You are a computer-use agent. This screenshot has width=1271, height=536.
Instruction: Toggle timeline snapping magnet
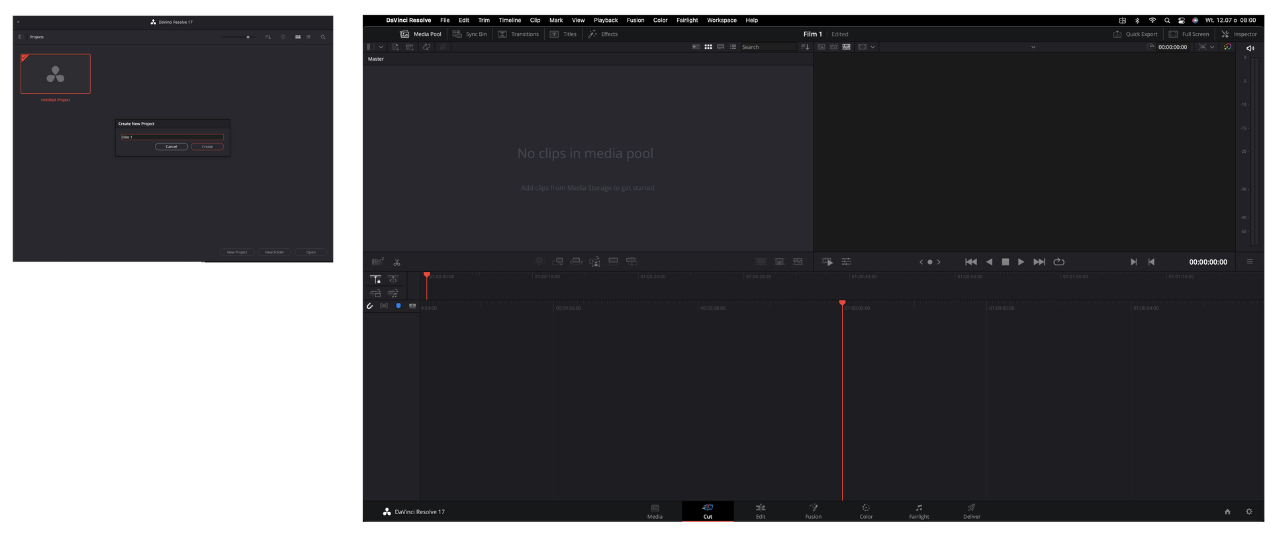pos(370,306)
